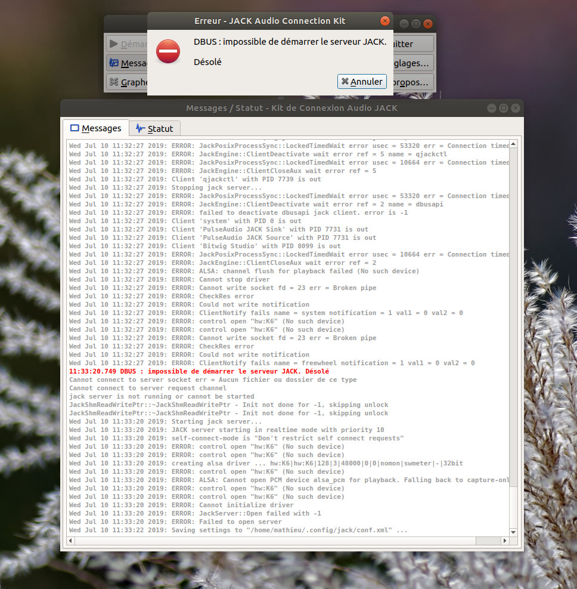Open Messages button in QjackCtl window
This screenshot has height=589, width=577.
point(127,63)
